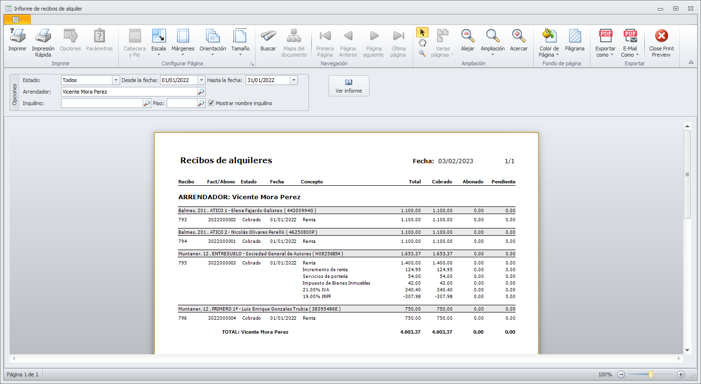Open the Desde la fecha date picker

[201, 81]
